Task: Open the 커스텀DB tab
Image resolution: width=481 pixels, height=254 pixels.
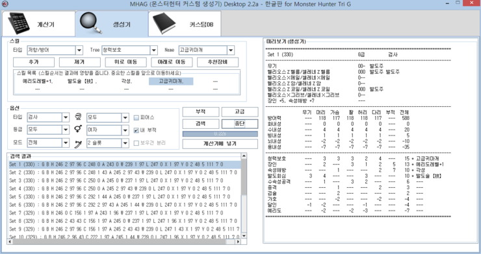Action: click(185, 24)
